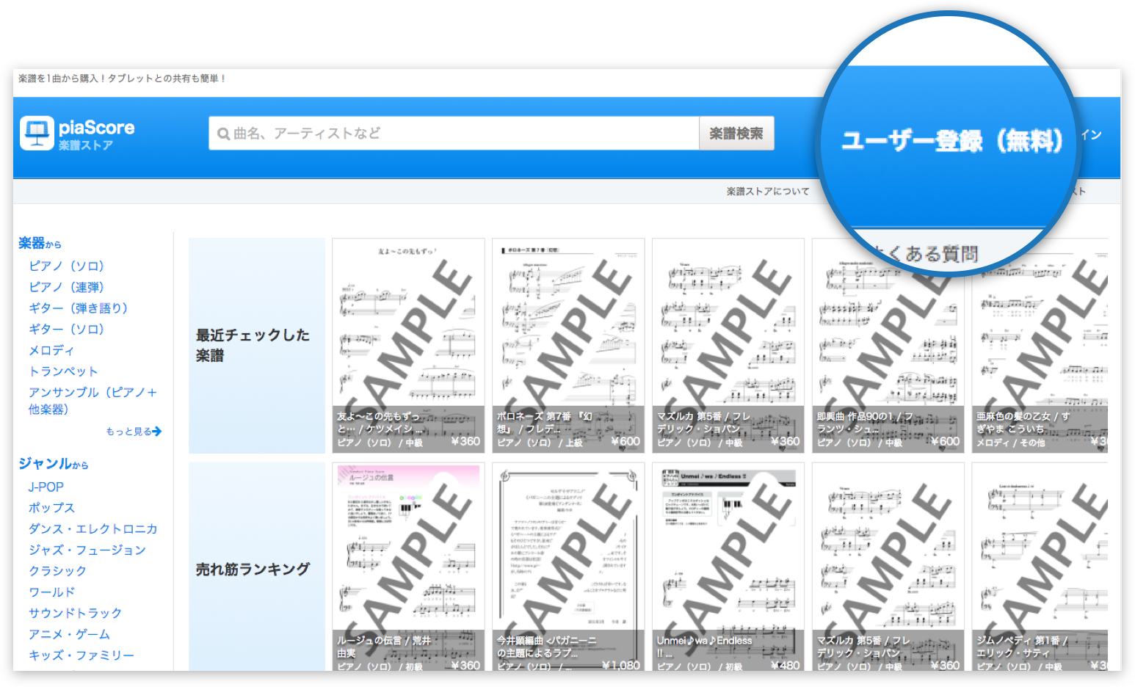The width and height of the screenshot is (1135, 687).
Task: Select the アニメ・ゲーム genre
Action: [68, 634]
